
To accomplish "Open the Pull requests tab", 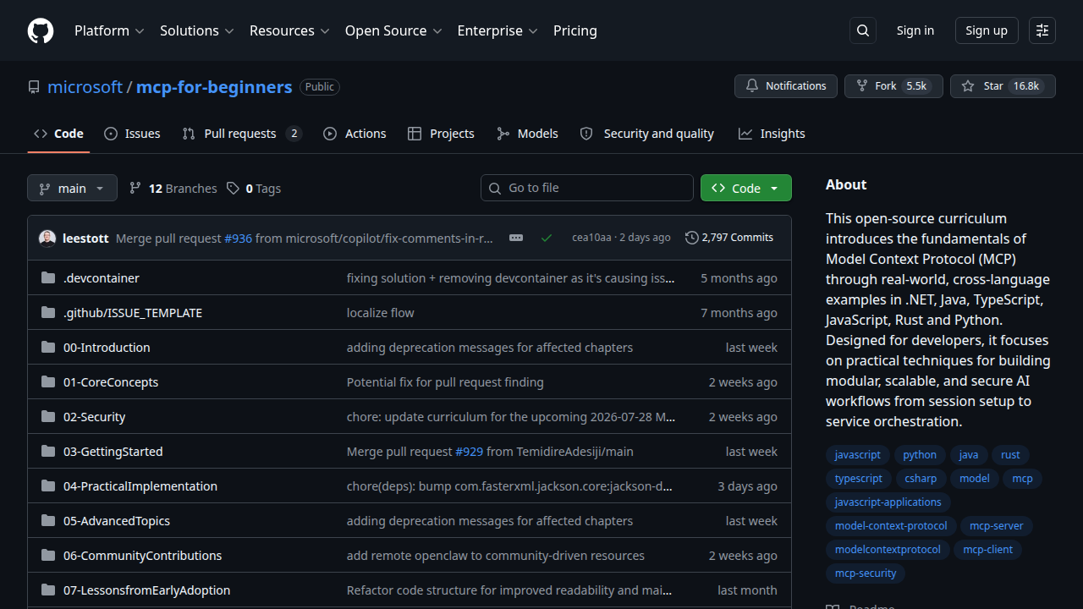I will pos(242,134).
